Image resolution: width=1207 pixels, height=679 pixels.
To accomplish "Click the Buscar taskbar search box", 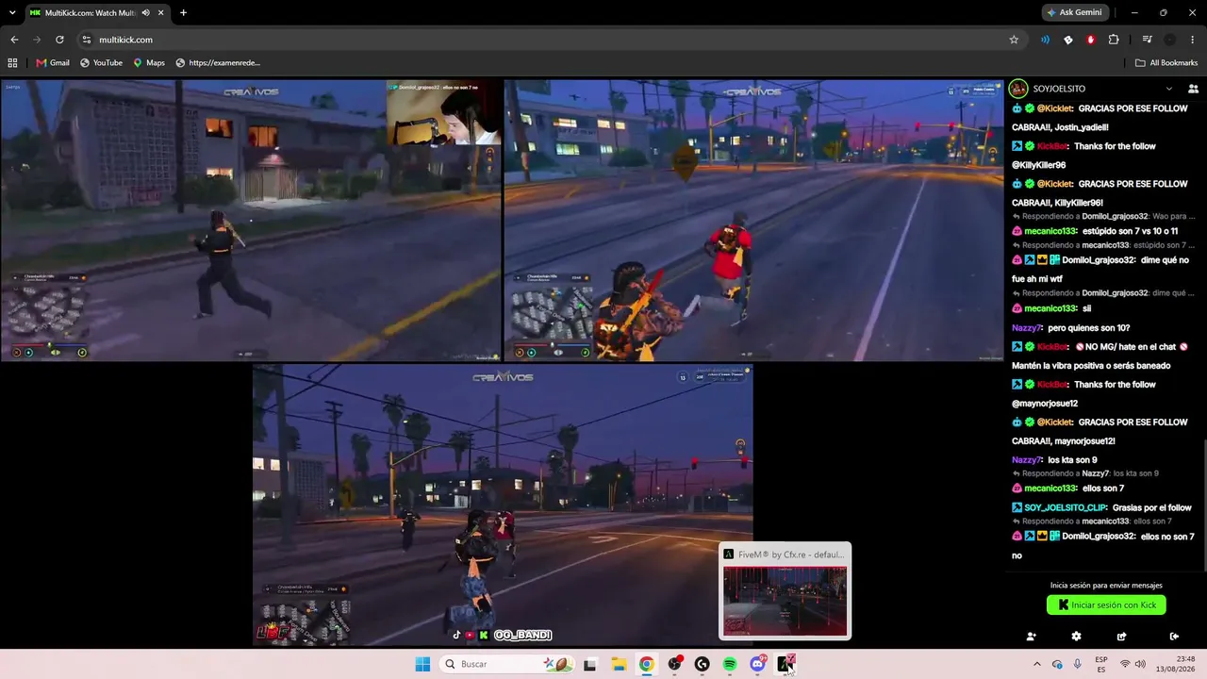I will [x=508, y=664].
